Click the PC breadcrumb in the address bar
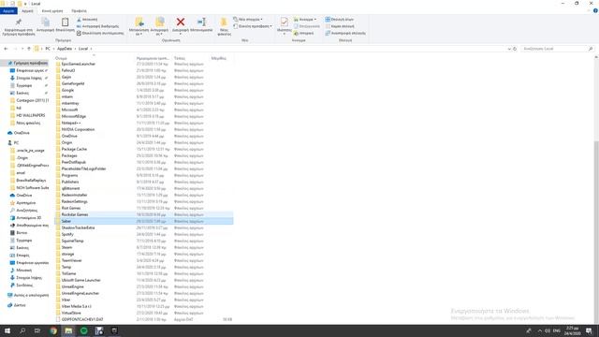 point(48,49)
